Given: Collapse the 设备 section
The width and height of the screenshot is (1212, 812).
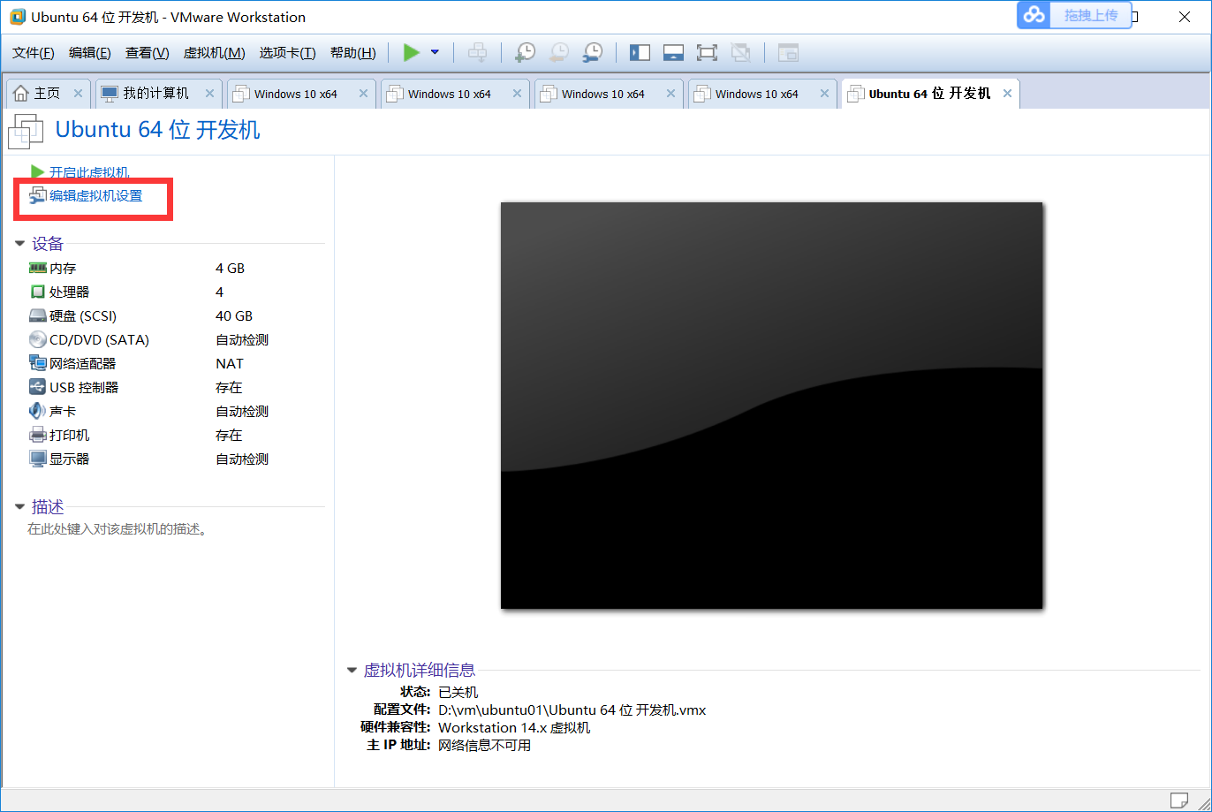Looking at the screenshot, I should [x=19, y=244].
